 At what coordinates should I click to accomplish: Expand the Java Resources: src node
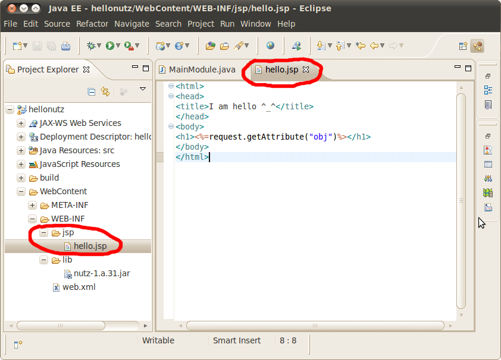21,151
